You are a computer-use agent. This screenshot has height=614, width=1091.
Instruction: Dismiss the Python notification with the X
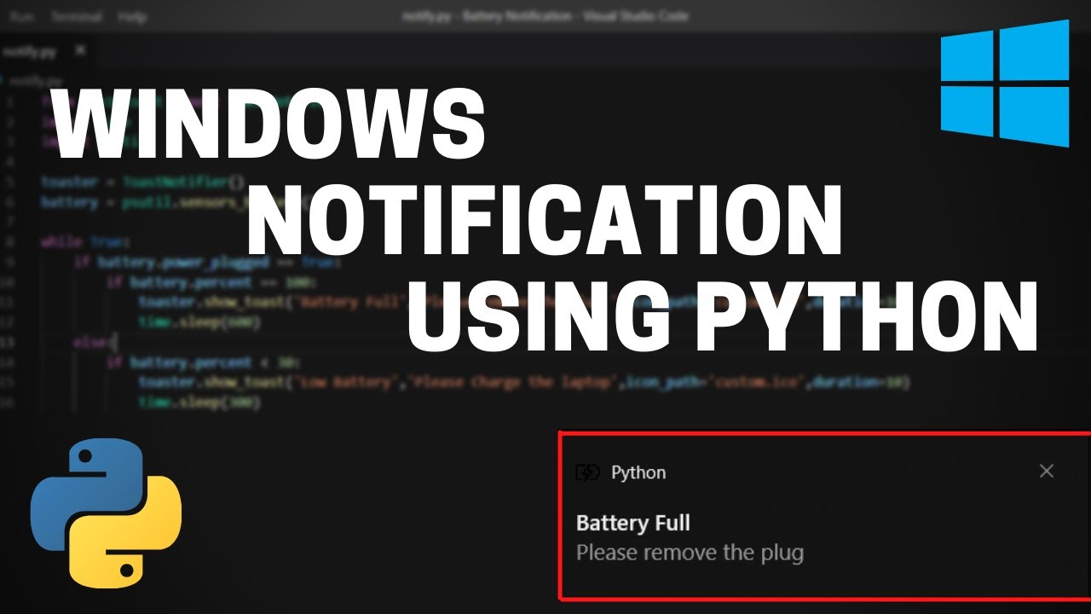point(1047,471)
